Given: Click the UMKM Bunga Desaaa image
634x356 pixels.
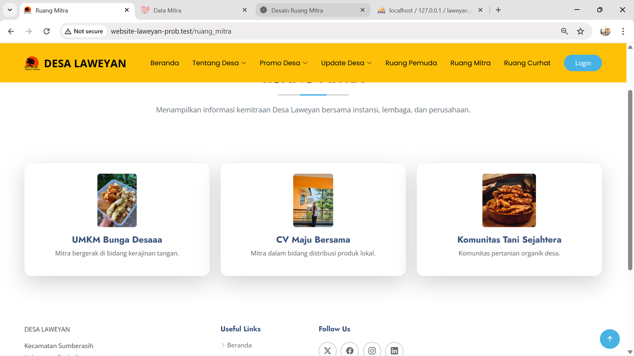Looking at the screenshot, I should click(x=117, y=200).
